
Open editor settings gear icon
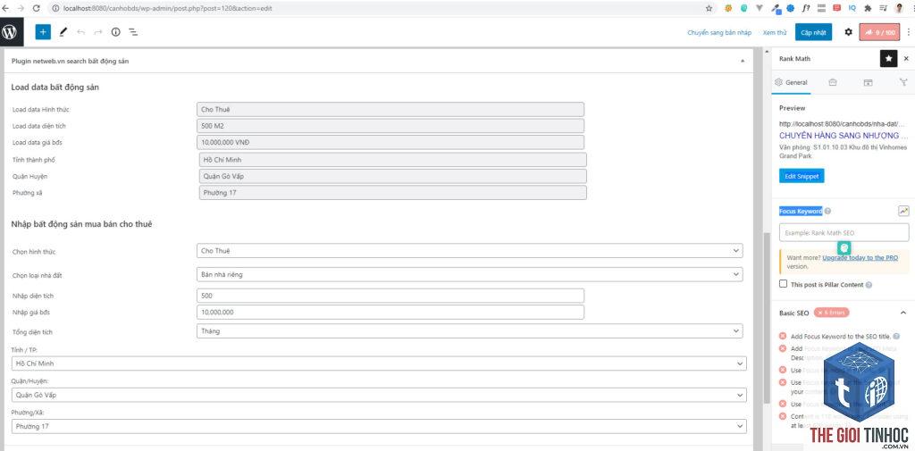click(x=848, y=32)
